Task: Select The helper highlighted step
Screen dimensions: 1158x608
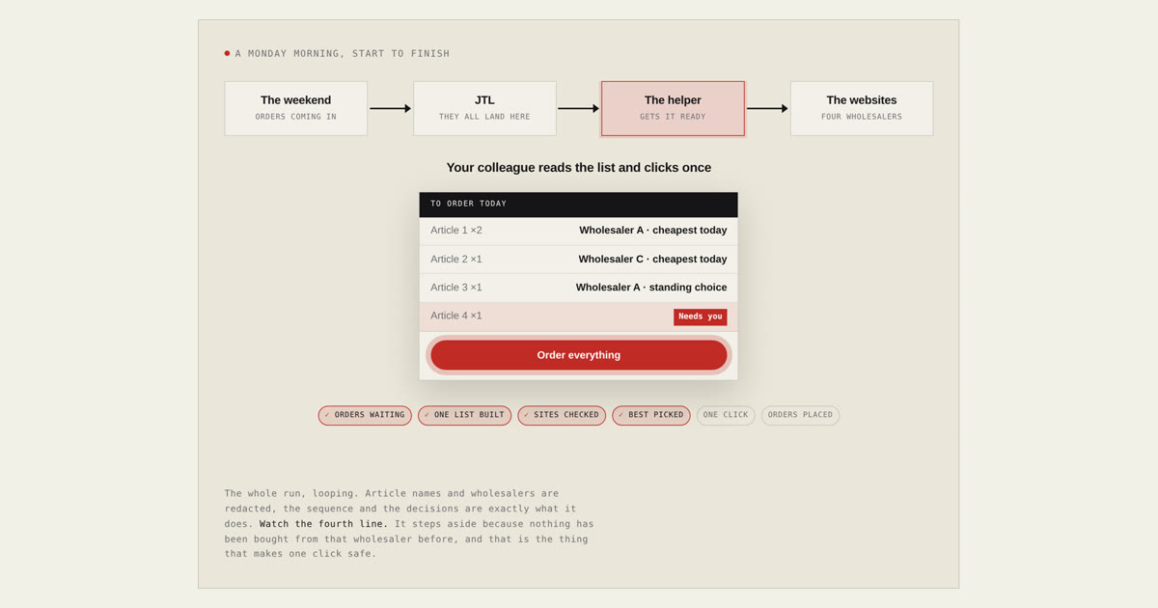Action: (x=673, y=108)
